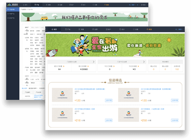Viewport: 191px width, 140px height.
Task: Click the 首页 home tab in front window
Action: (x=54, y=29)
